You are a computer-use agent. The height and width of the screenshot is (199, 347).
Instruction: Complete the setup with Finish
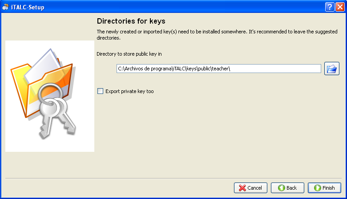pos(324,188)
